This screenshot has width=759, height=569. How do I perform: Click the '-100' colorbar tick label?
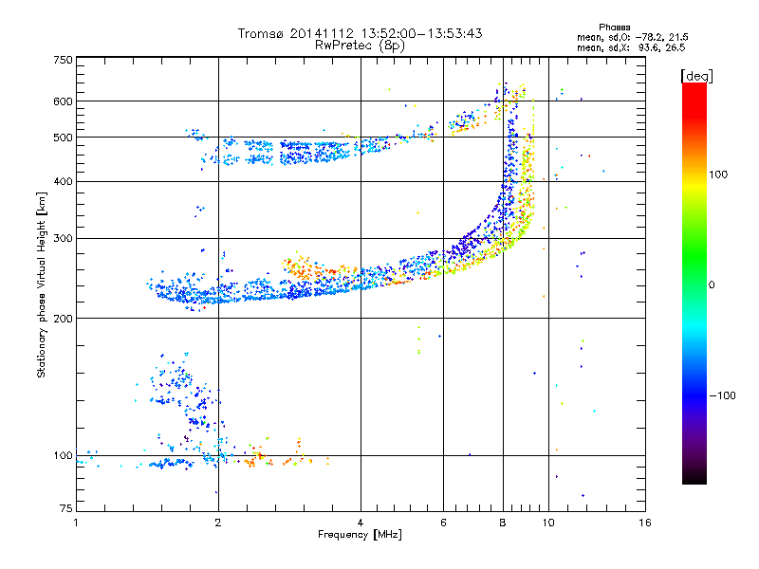click(722, 395)
